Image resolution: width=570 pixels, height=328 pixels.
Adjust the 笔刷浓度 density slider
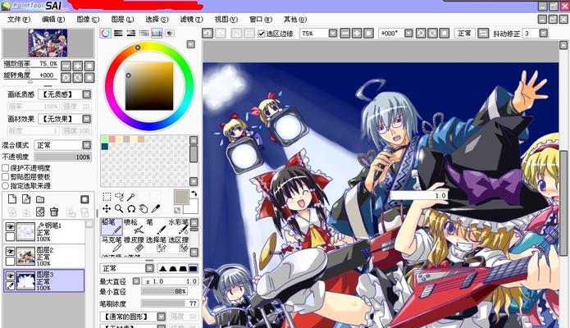coord(169,303)
